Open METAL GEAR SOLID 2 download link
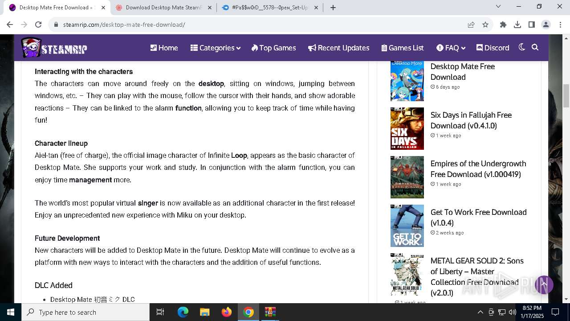Screen dimensions: 570x321 [x=477, y=276]
